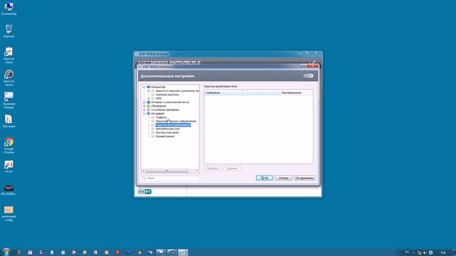
Task: Select Графика under Интерфейс
Action: point(161,117)
